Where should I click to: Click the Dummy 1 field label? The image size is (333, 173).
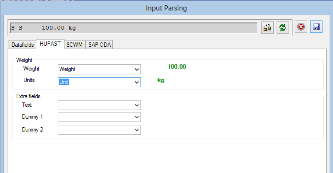coord(32,117)
